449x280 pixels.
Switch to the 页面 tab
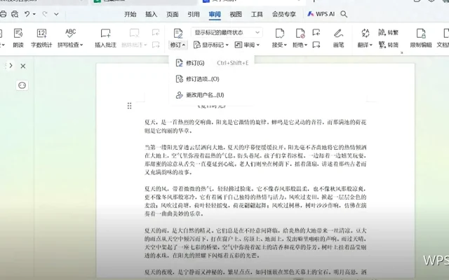173,14
